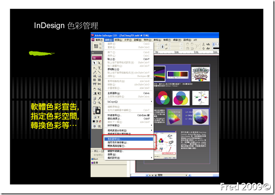The width and height of the screenshot is (275, 195).
Task: Expand 偏好設定 Preferences submenu
Action: tap(129, 158)
